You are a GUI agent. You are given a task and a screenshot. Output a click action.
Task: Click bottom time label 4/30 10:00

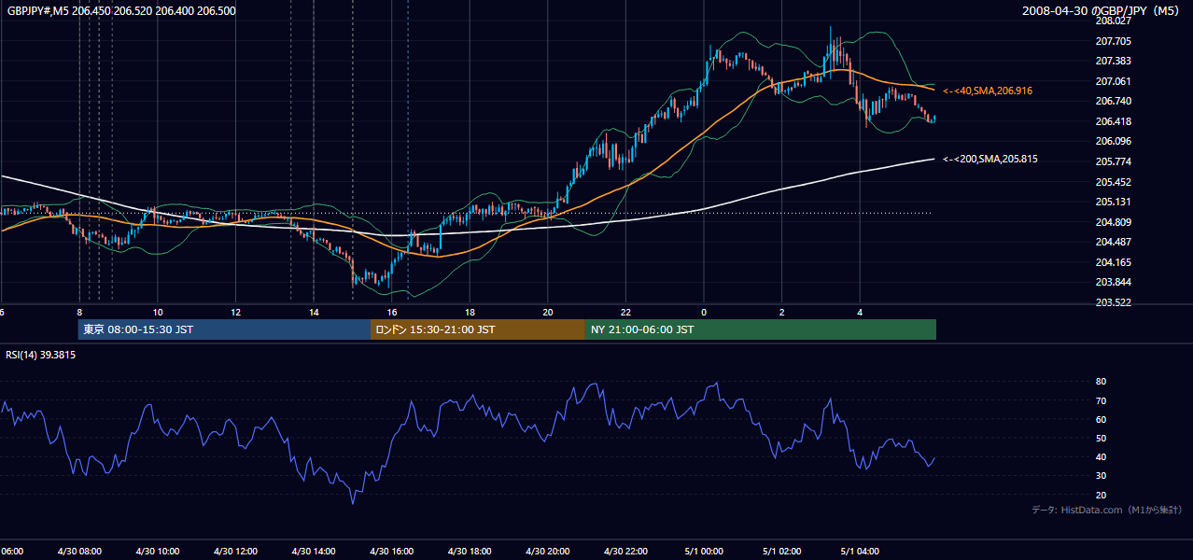click(x=157, y=551)
